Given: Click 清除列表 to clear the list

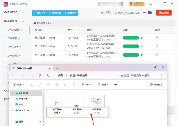Looking at the screenshot, I should [71, 13].
